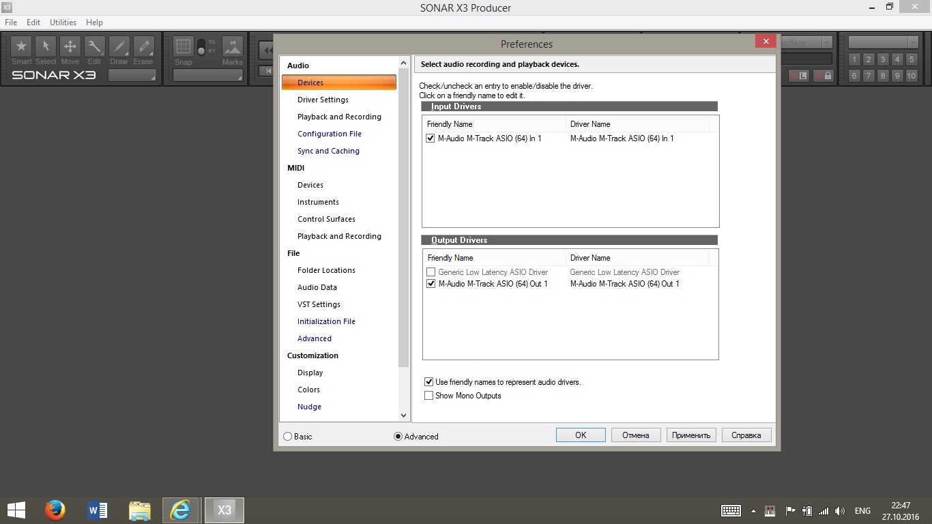Launch Firefox from the taskbar
Image resolution: width=932 pixels, height=524 pixels.
click(x=55, y=510)
